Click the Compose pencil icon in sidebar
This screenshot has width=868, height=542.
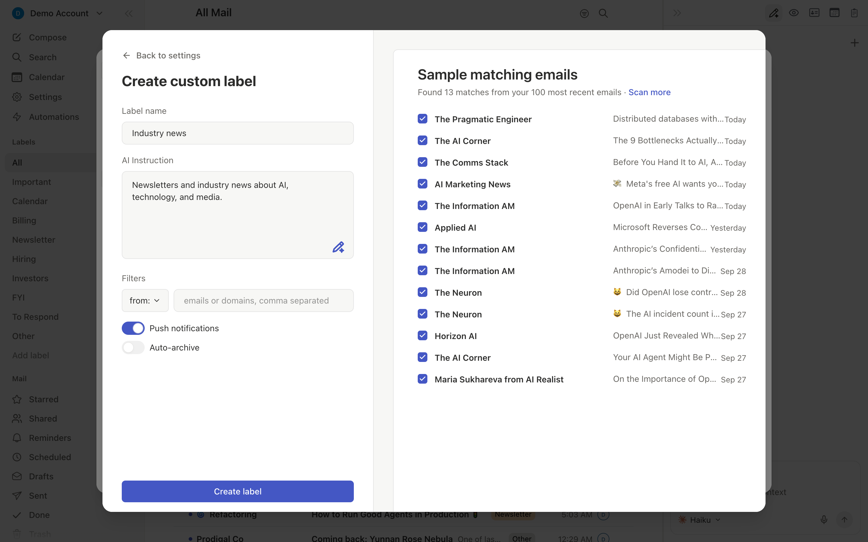pos(17,37)
